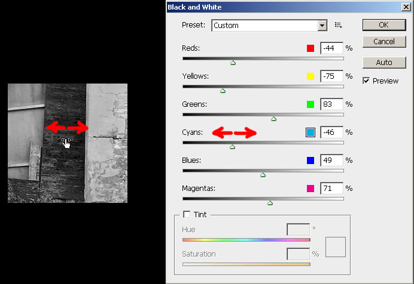Click the Magentas percent value field

point(331,189)
